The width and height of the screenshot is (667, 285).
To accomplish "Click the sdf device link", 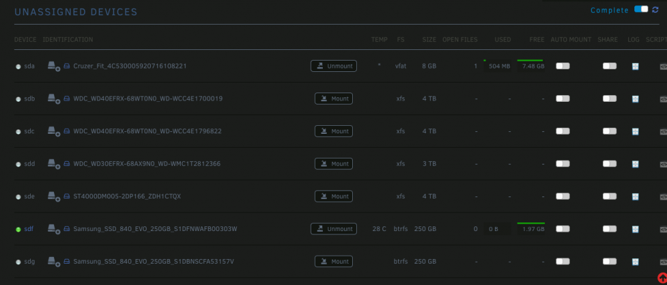I will point(29,229).
